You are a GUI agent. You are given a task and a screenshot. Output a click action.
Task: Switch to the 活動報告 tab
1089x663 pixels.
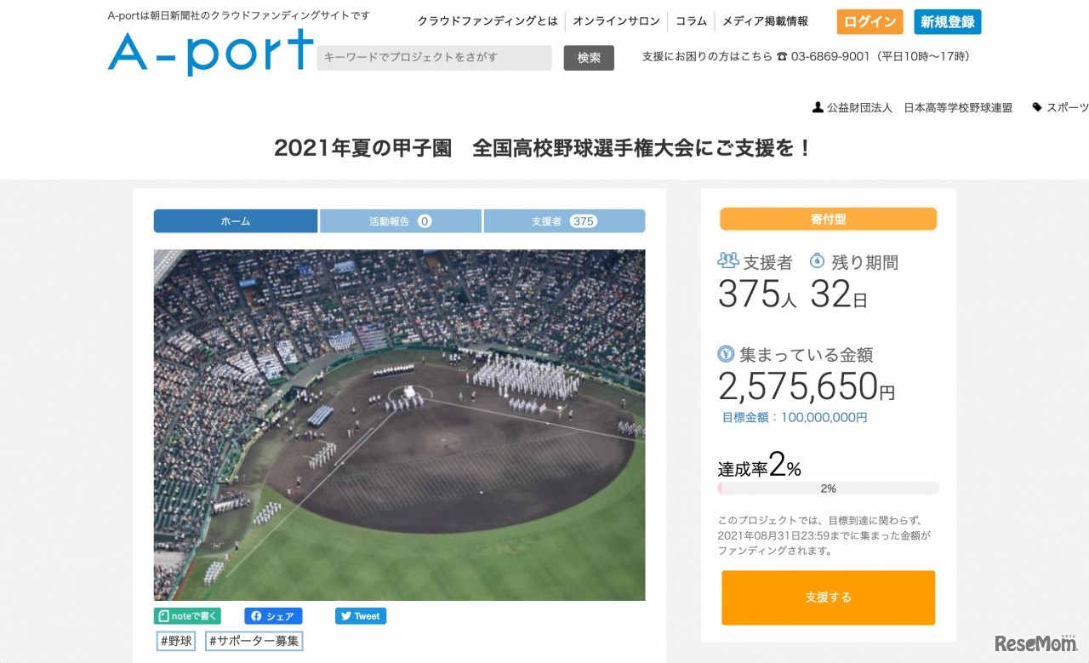point(400,220)
